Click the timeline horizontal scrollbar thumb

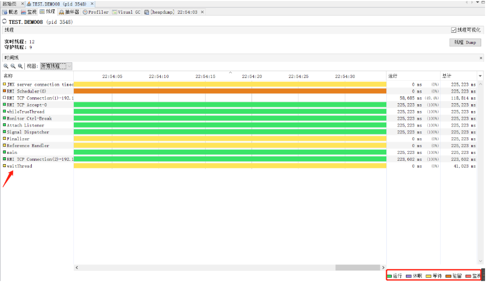click(358, 267)
